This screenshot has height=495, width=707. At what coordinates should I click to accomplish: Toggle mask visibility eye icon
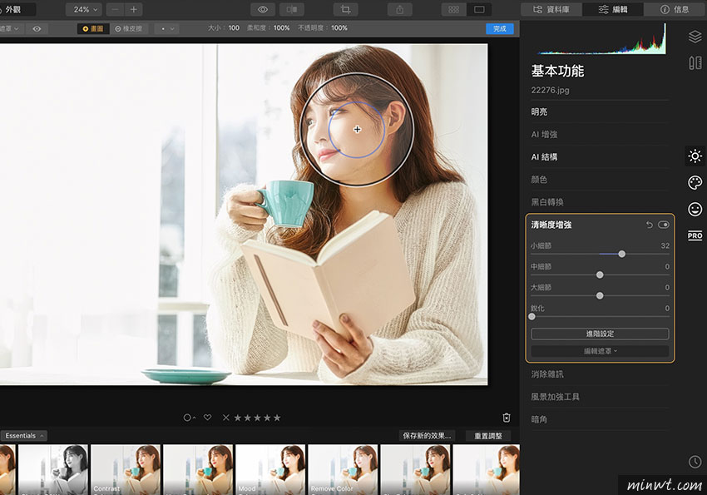pos(37,29)
